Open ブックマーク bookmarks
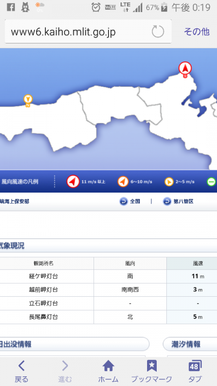Image resolution: width=217 pixels, height=386 pixels. [151, 371]
